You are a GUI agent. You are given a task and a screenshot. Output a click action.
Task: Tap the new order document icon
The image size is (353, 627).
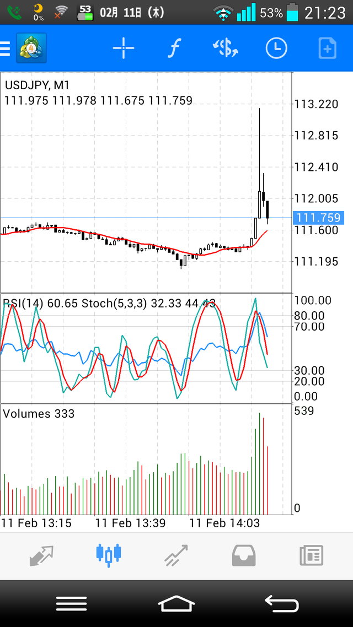pyautogui.click(x=328, y=48)
